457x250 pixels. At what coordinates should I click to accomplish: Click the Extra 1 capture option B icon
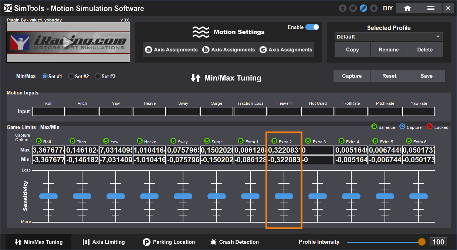[241, 141]
